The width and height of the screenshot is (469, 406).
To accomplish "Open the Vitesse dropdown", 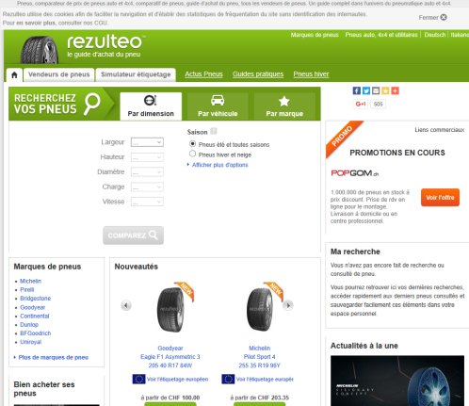I will (x=147, y=202).
